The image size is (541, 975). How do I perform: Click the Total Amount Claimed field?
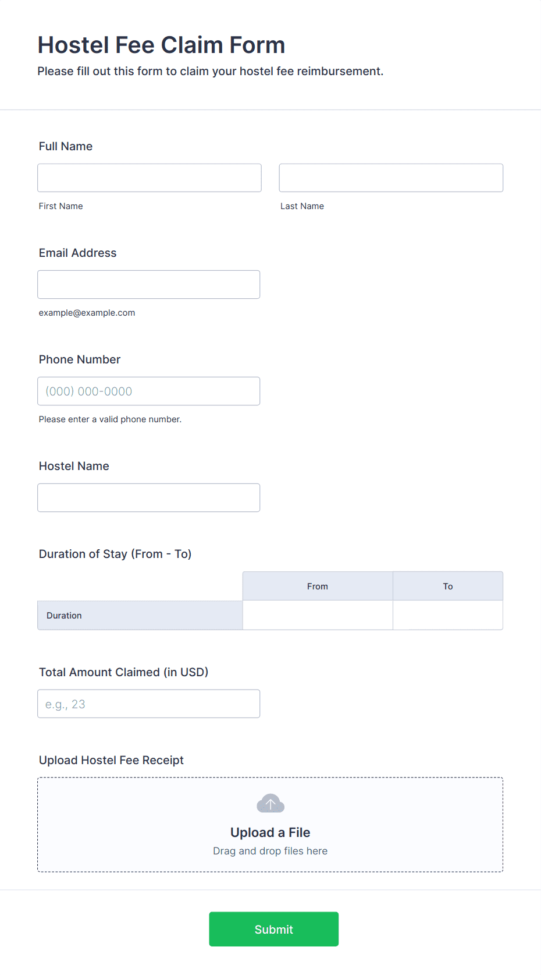[x=149, y=704]
